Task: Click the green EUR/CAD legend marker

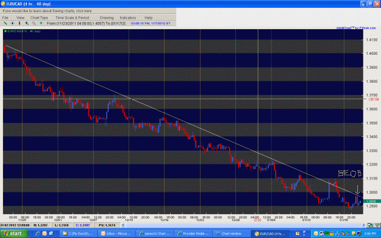Action: point(5,31)
